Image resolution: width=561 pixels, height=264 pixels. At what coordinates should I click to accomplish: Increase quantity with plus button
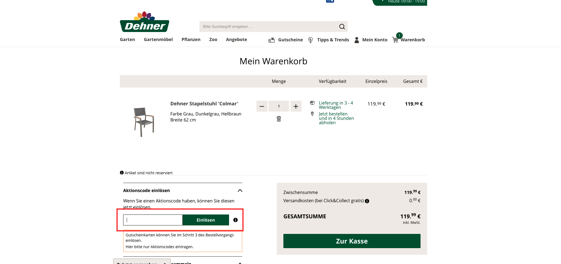[x=296, y=106]
